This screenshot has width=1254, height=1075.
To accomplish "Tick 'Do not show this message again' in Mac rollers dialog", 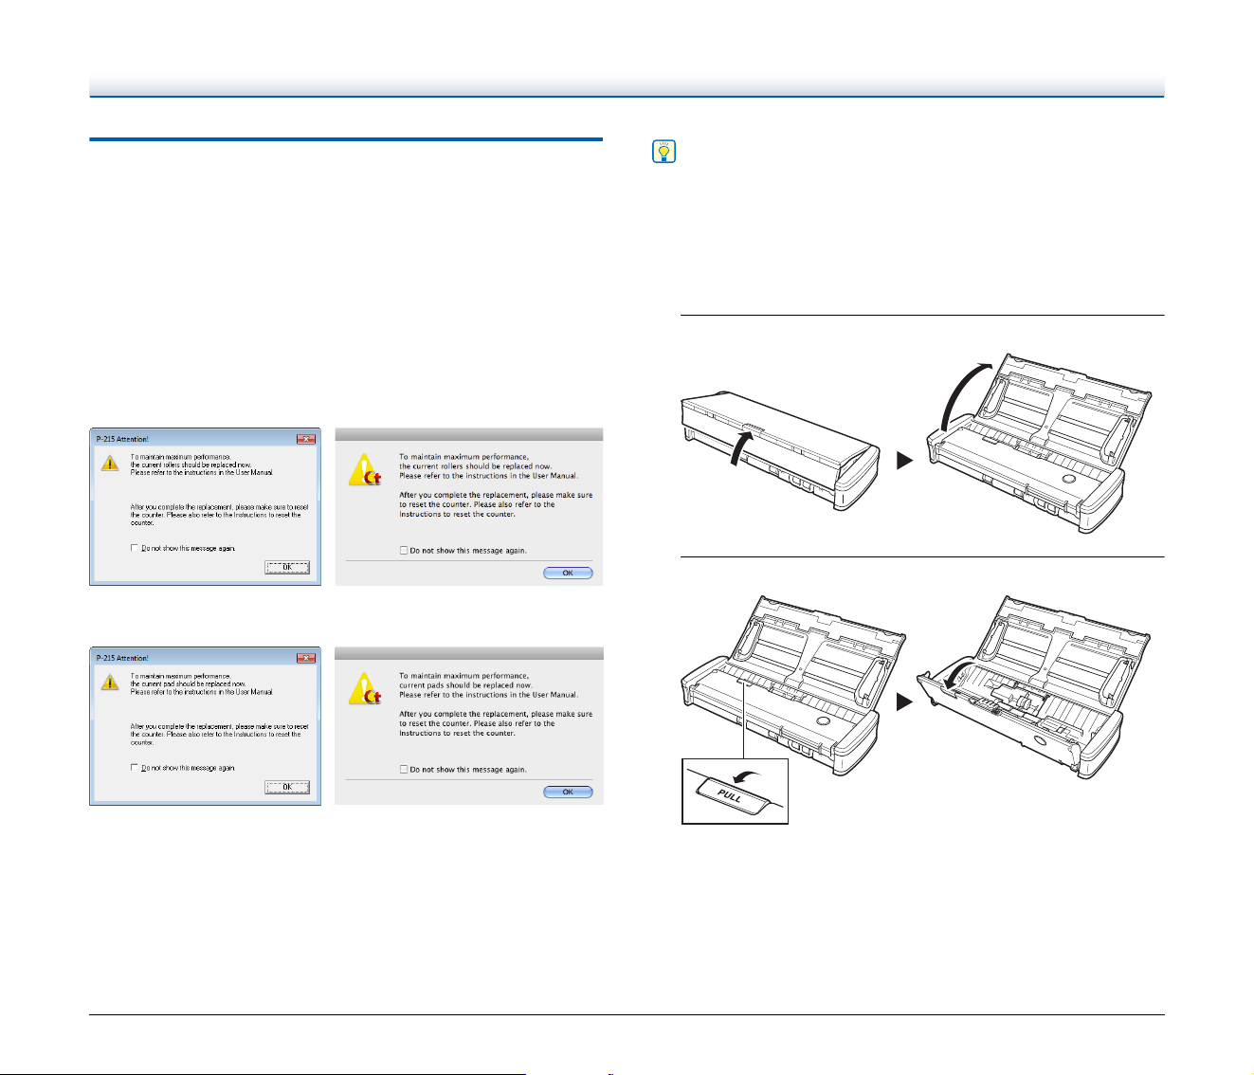I will (x=404, y=550).
